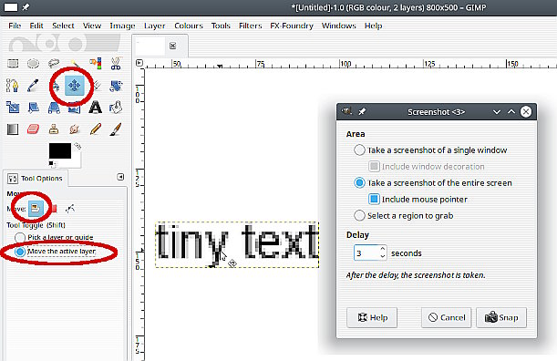Select the Clone stamp tool
The width and height of the screenshot is (557, 361).
[x=54, y=129]
